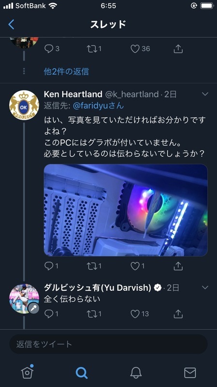Open the PC case photo thumbnail

(126, 210)
